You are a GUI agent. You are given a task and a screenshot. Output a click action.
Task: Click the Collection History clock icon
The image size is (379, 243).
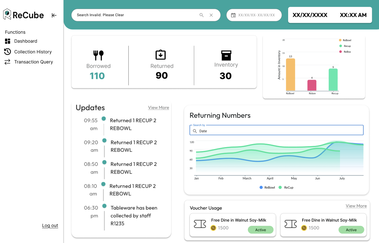(x=7, y=52)
